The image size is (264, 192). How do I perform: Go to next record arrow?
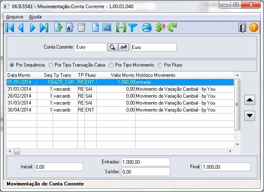point(33,28)
